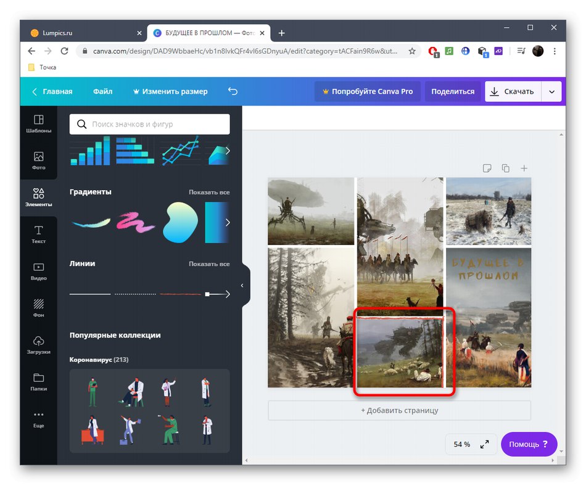Go back in browser history
Image resolution: width=586 pixels, height=485 pixels.
[x=31, y=51]
